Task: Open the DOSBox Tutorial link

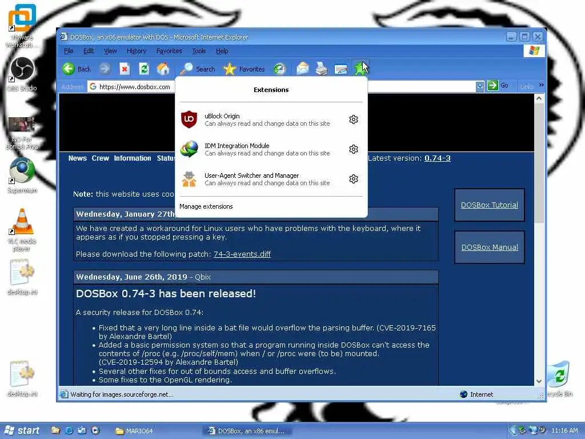Action: pos(489,205)
